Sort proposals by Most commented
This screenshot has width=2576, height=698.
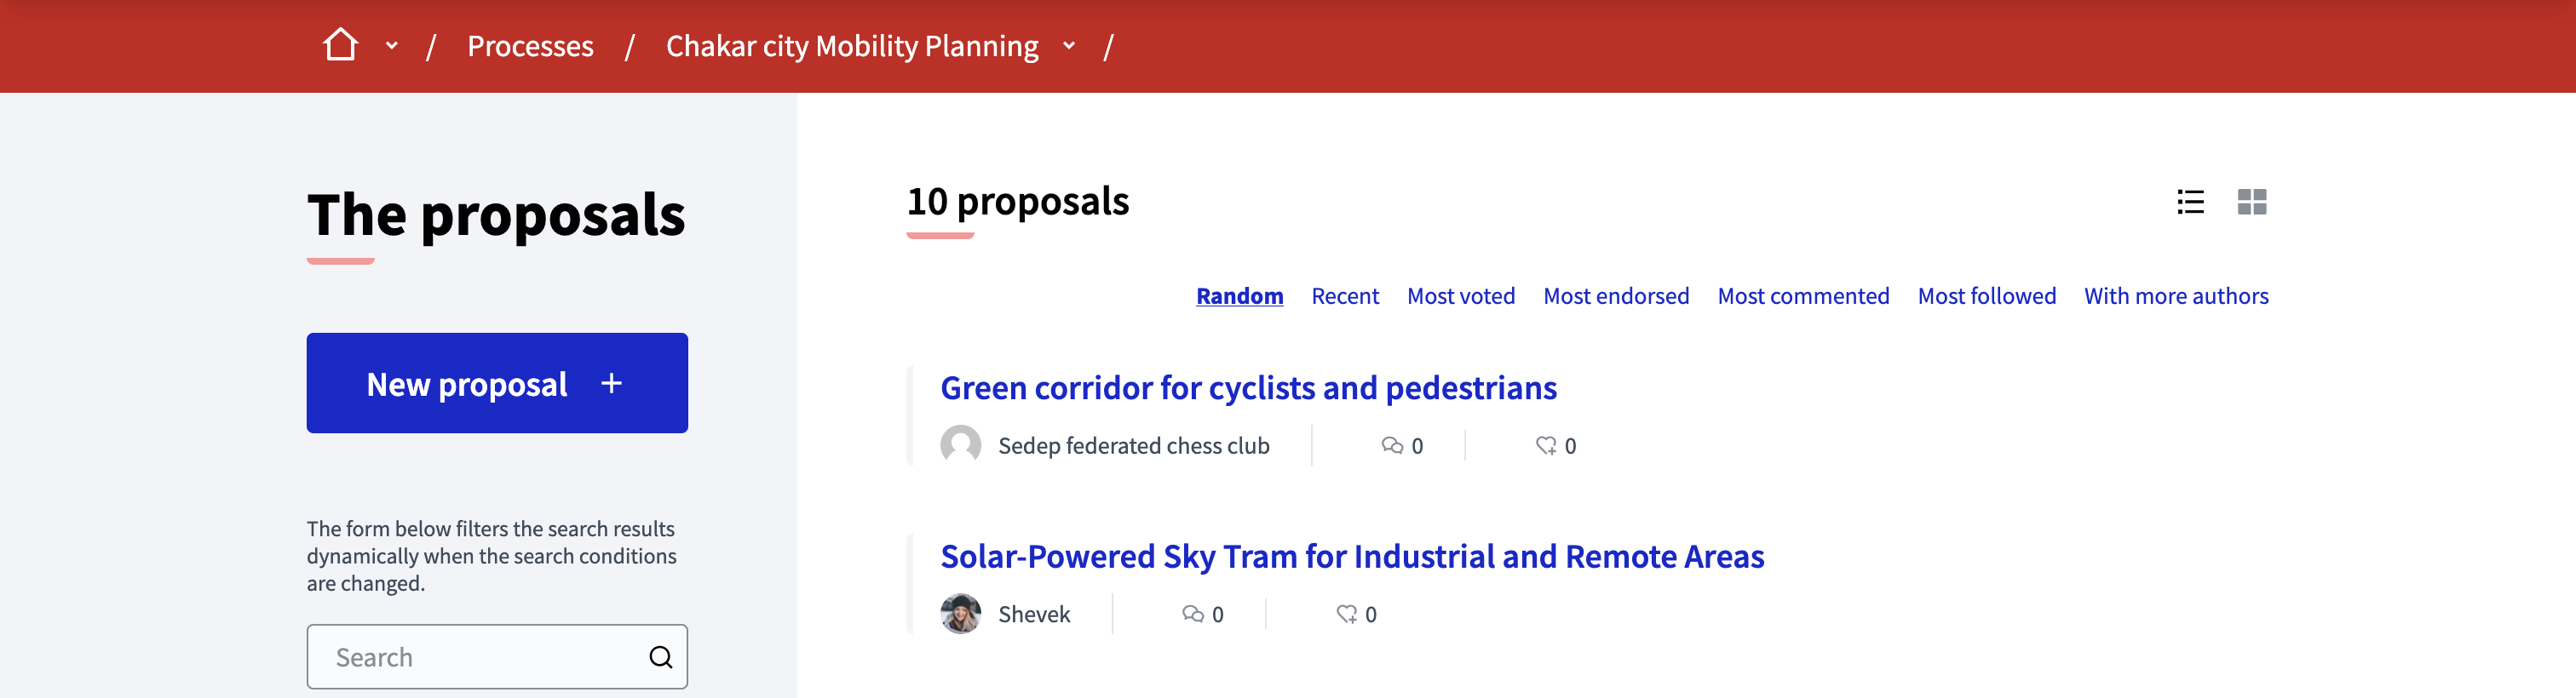pyautogui.click(x=1803, y=295)
